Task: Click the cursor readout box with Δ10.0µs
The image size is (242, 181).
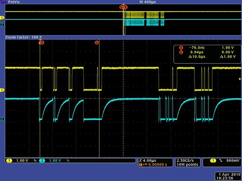Action: pos(207,54)
